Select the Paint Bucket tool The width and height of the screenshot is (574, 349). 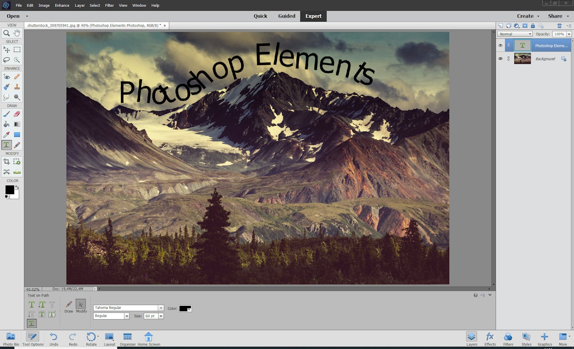tap(7, 124)
